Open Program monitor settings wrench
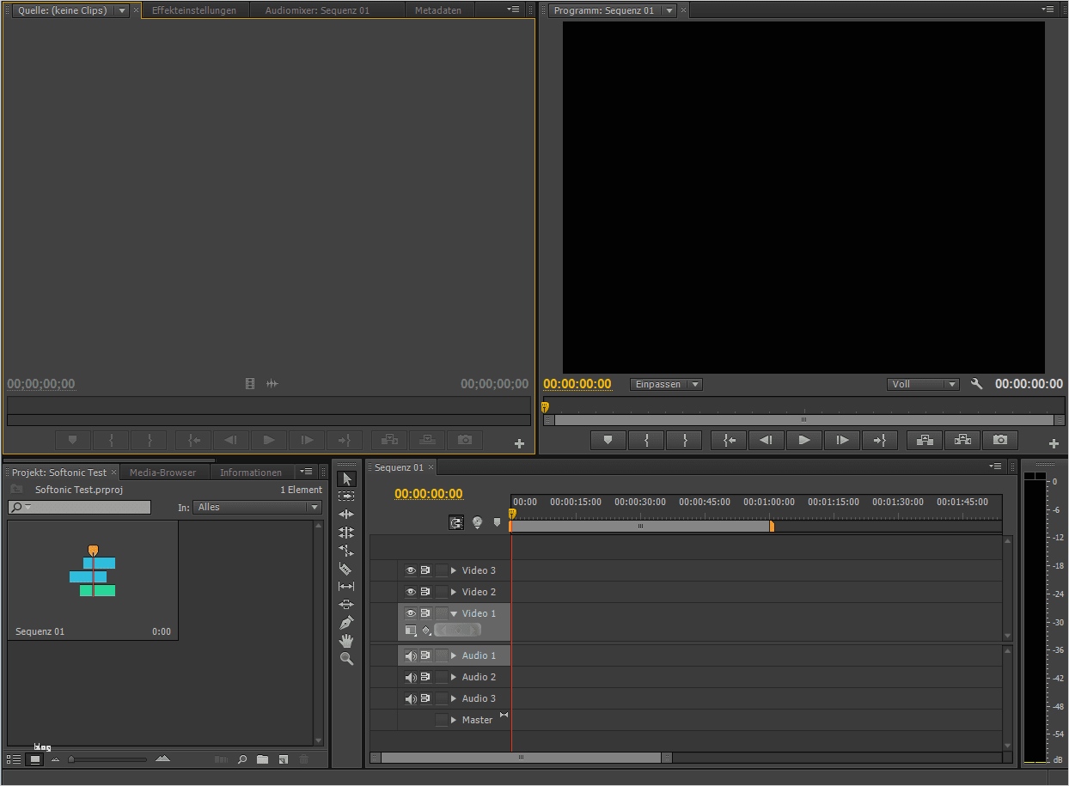1069x786 pixels. [x=976, y=384]
